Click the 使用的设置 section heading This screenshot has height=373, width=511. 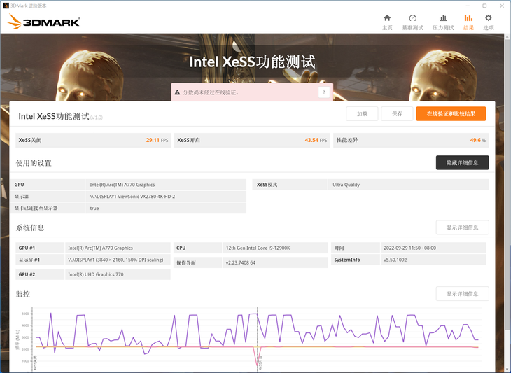click(34, 163)
